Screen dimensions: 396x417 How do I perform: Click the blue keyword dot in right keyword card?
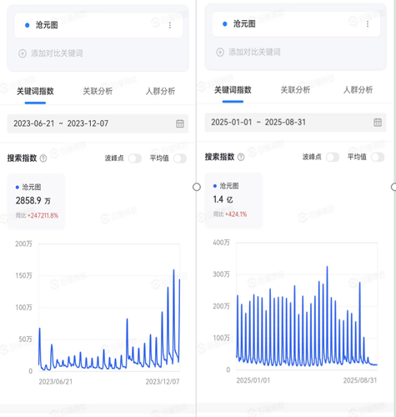[x=225, y=24]
